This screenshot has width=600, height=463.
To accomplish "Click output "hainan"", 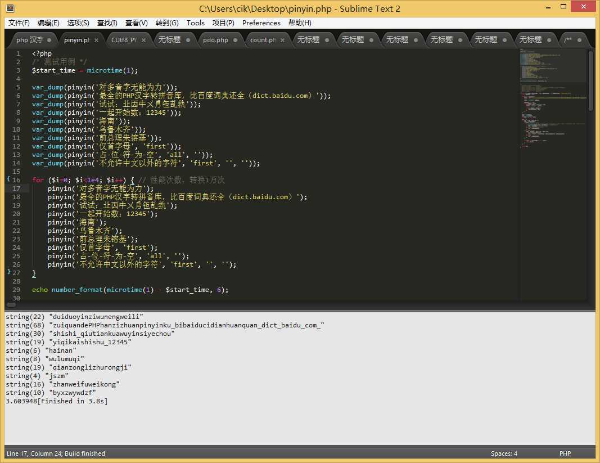I will coord(61,350).
